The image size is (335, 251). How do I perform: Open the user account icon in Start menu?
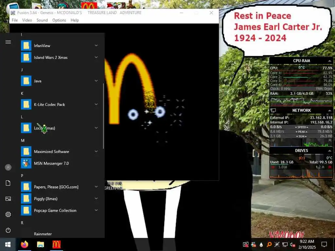tap(8, 167)
